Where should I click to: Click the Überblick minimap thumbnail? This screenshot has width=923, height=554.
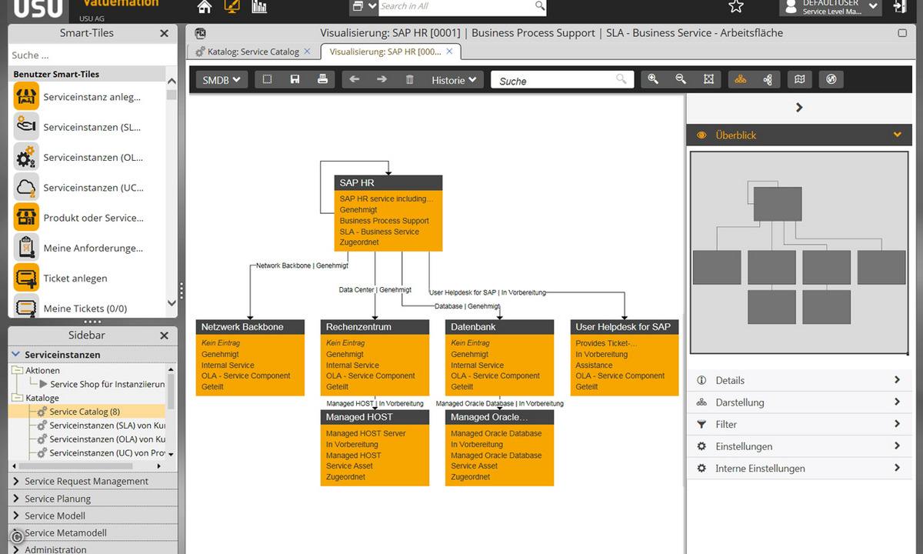(798, 252)
